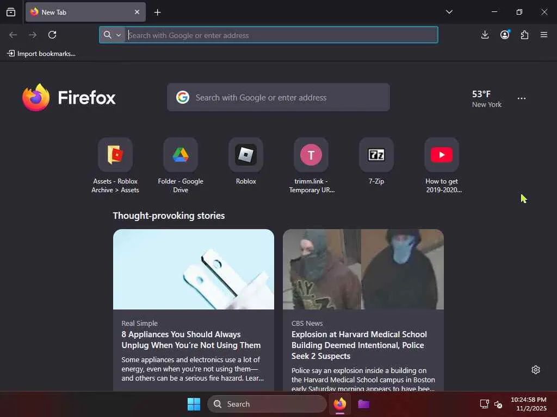Click the network tray icon
The image size is (557, 417).
click(x=484, y=404)
